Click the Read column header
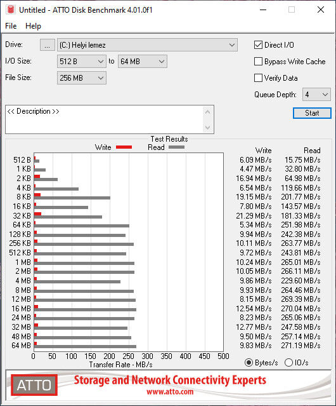This screenshot has height=406, width=336. pyautogui.click(x=312, y=151)
